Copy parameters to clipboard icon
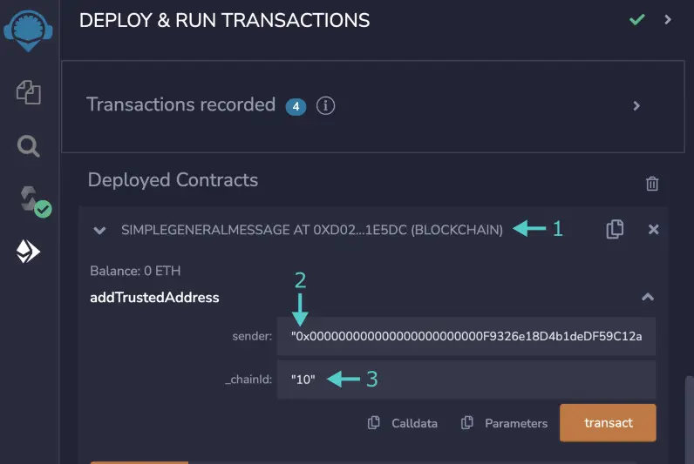The height and width of the screenshot is (464, 694). (467, 422)
